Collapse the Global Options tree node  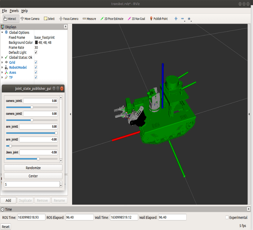(2, 32)
